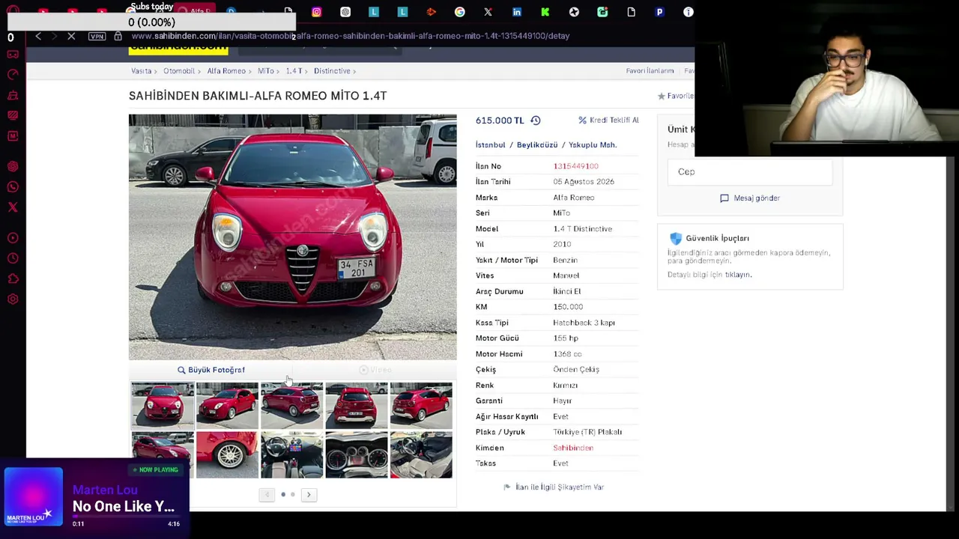Click the 150.000 KM value
Screen dimensions: 959x539
568,307
